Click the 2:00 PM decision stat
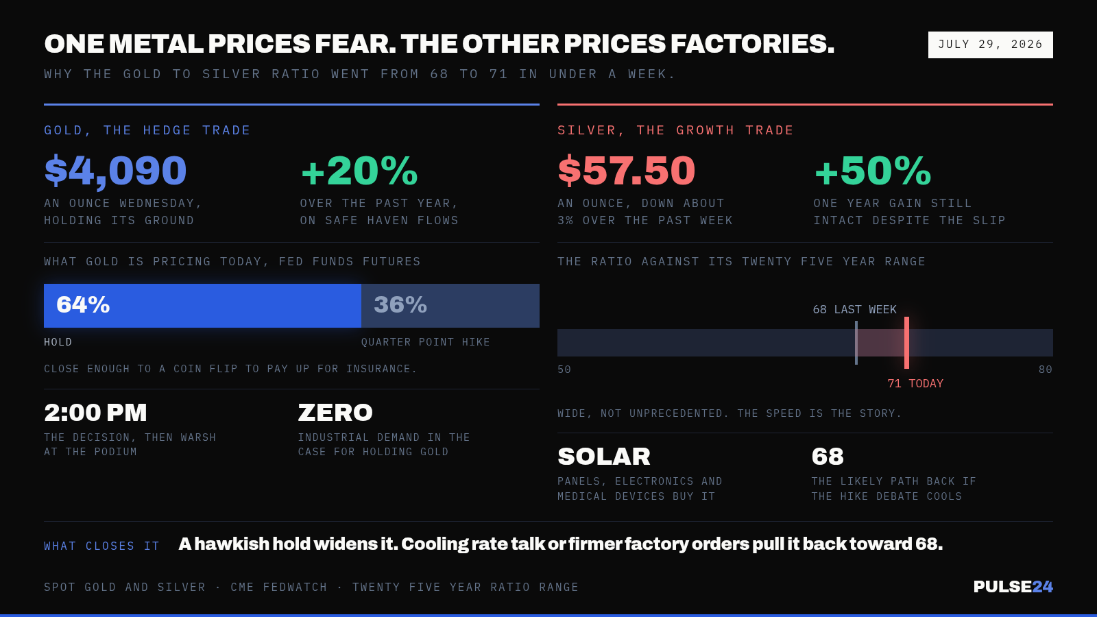 coord(95,413)
